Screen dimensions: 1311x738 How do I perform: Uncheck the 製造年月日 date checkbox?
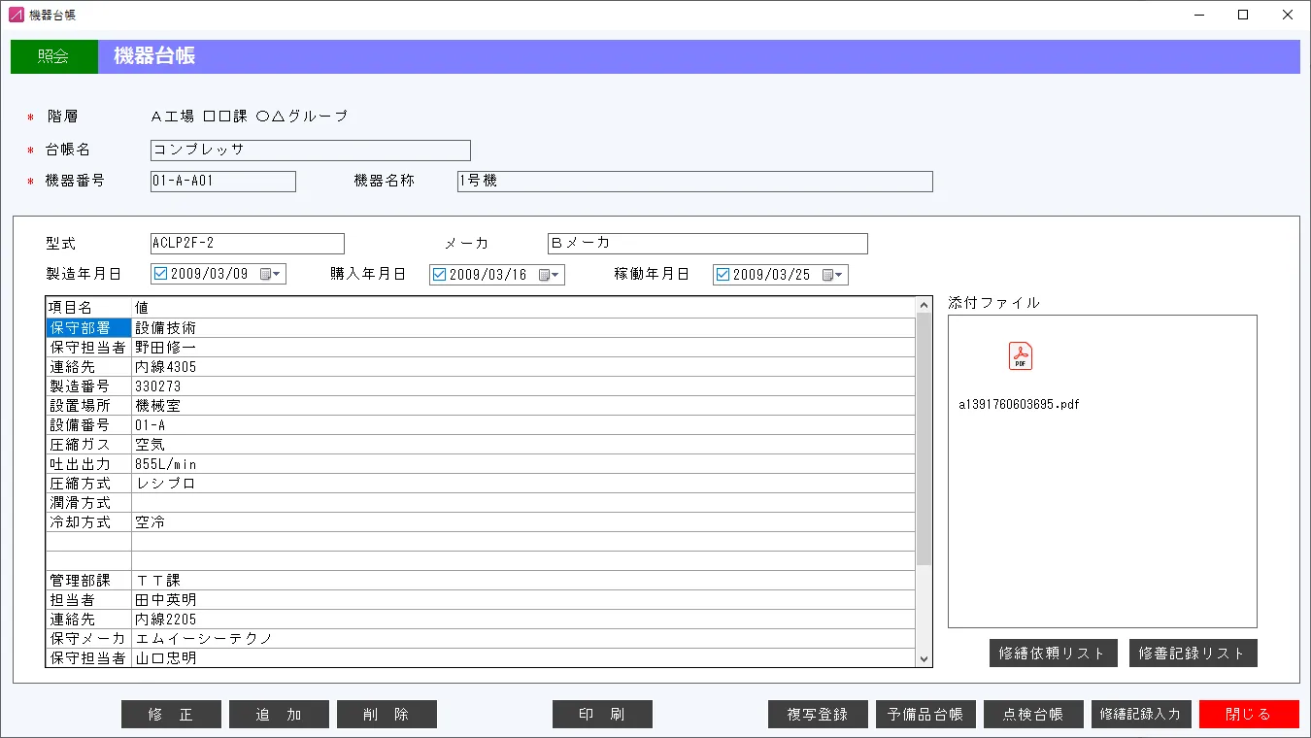coord(162,274)
